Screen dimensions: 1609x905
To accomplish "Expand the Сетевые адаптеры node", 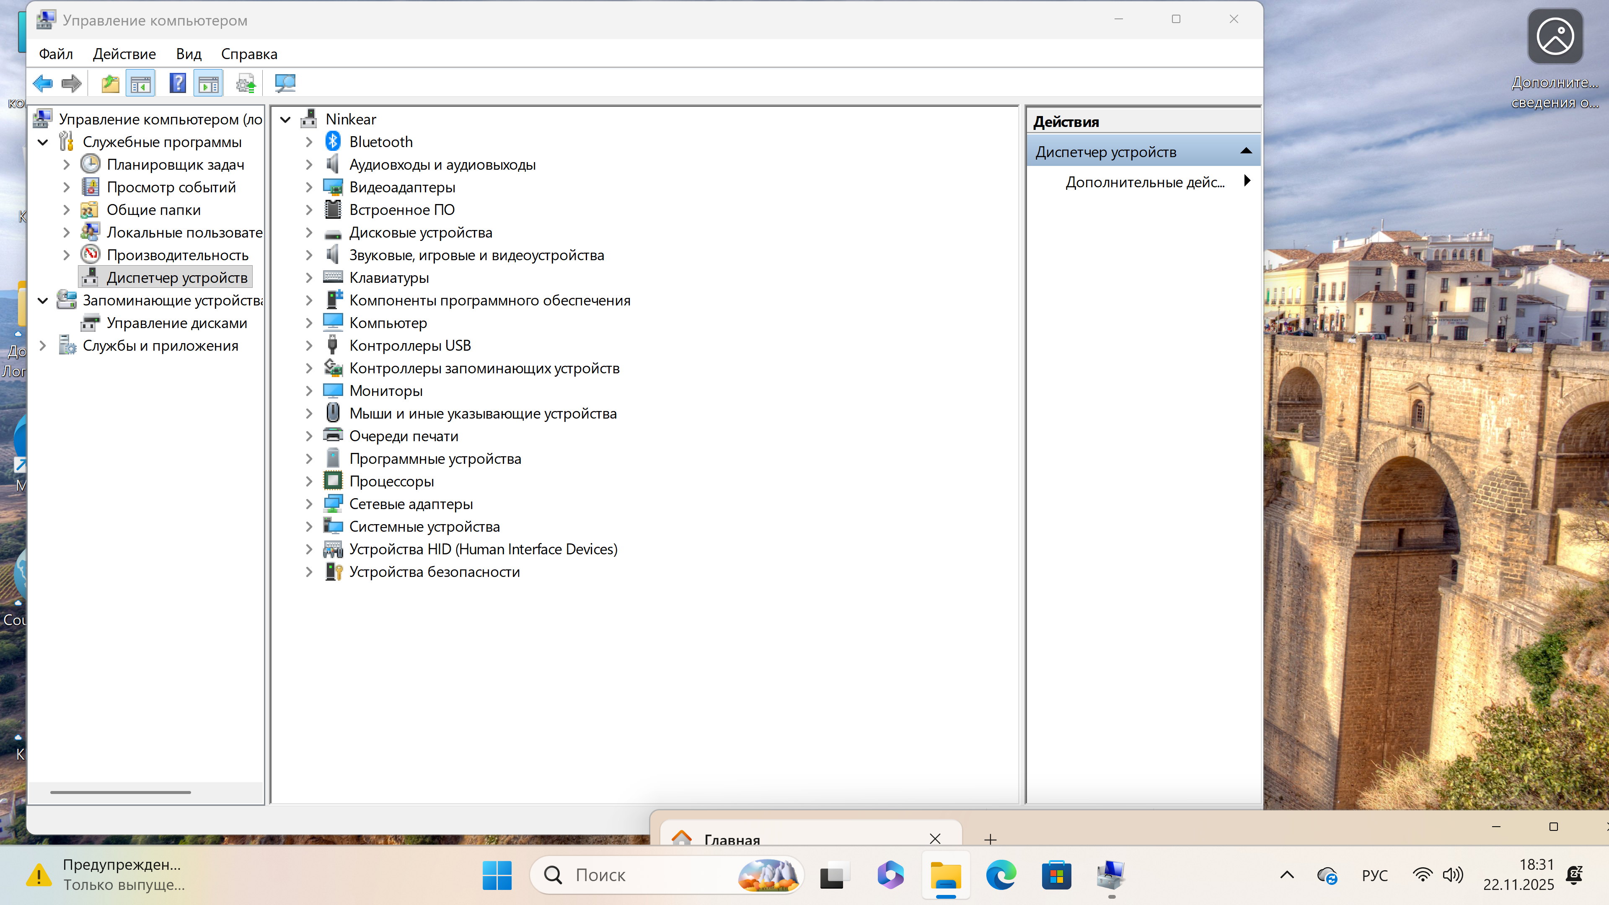I will pyautogui.click(x=309, y=504).
